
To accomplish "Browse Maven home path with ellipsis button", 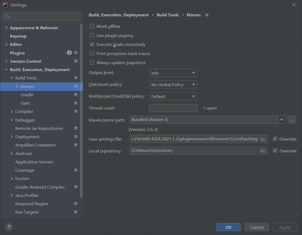I will coord(292,120).
